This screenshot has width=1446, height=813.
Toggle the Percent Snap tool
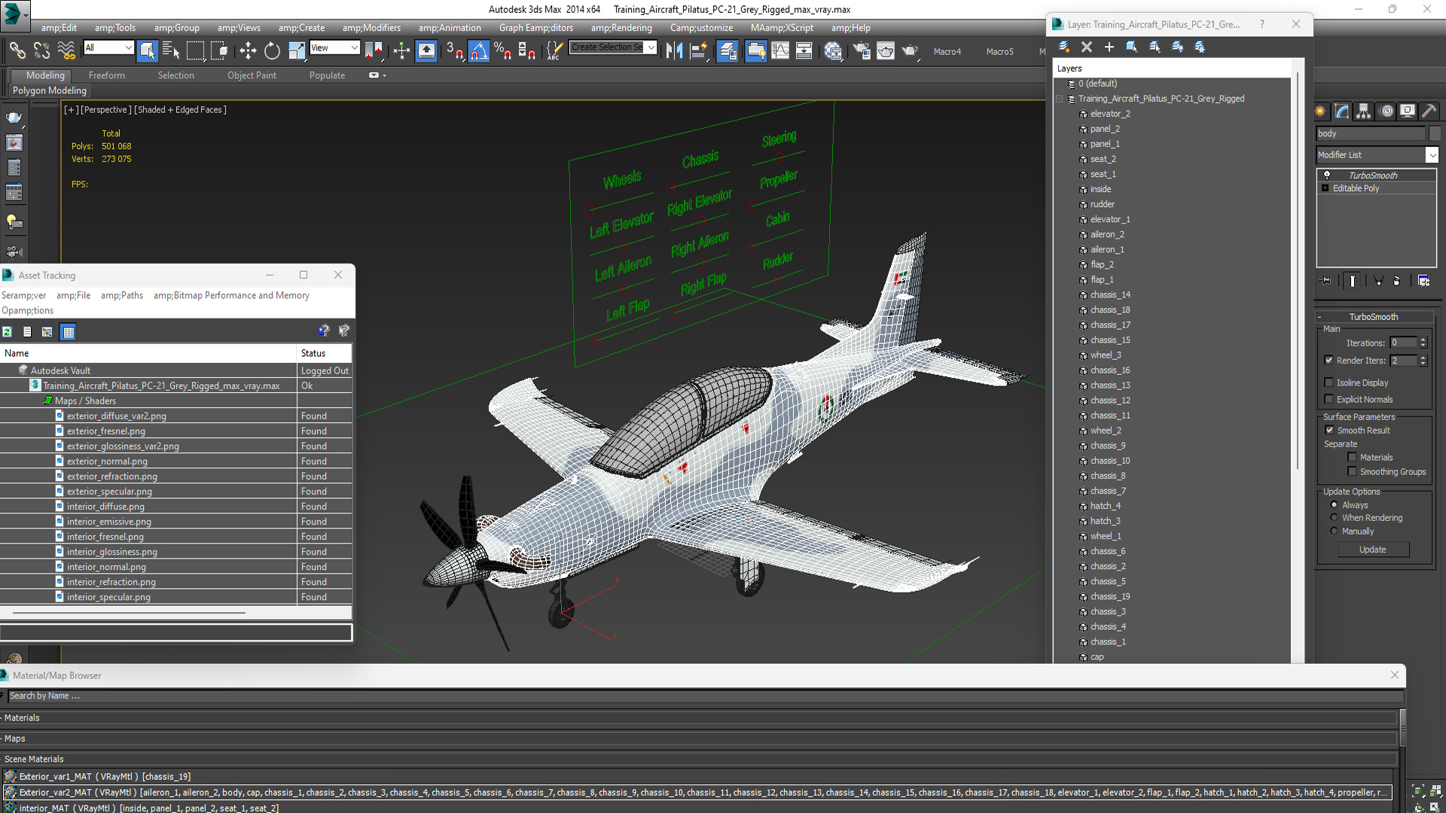pos(502,50)
